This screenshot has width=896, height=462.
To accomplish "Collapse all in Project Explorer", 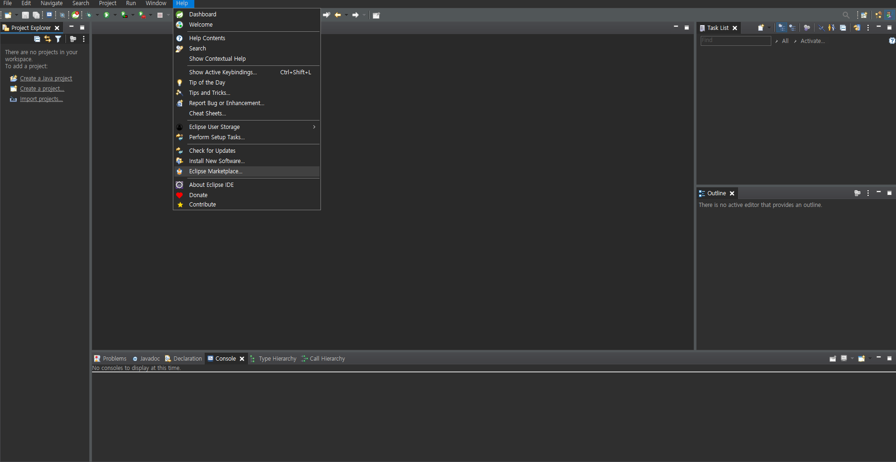I will (x=37, y=39).
